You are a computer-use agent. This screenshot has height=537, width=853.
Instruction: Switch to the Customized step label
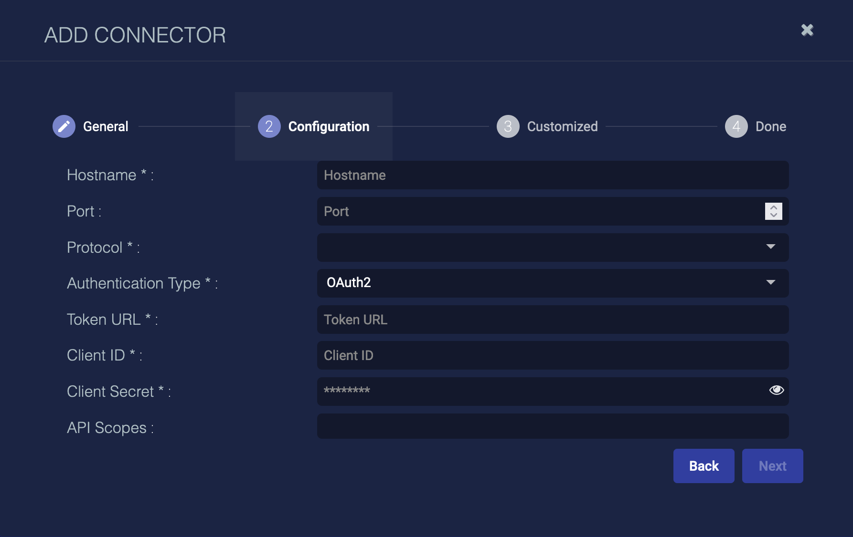pos(562,126)
